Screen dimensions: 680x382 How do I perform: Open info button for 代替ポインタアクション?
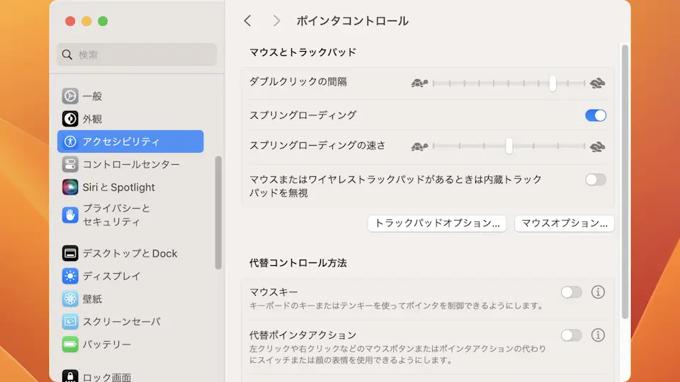click(598, 335)
